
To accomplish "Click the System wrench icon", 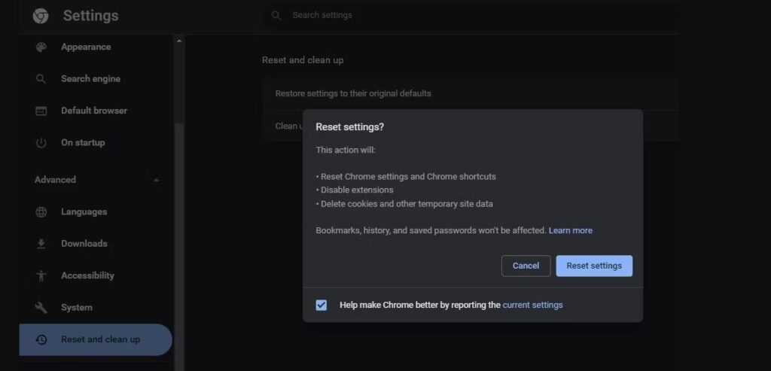I will click(x=41, y=308).
